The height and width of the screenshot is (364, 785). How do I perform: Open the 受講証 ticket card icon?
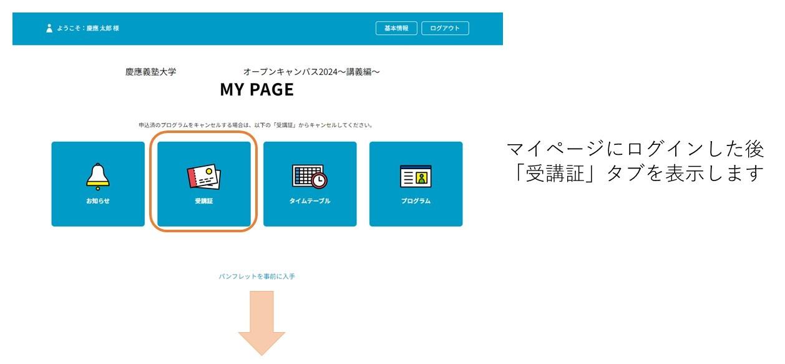204,177
